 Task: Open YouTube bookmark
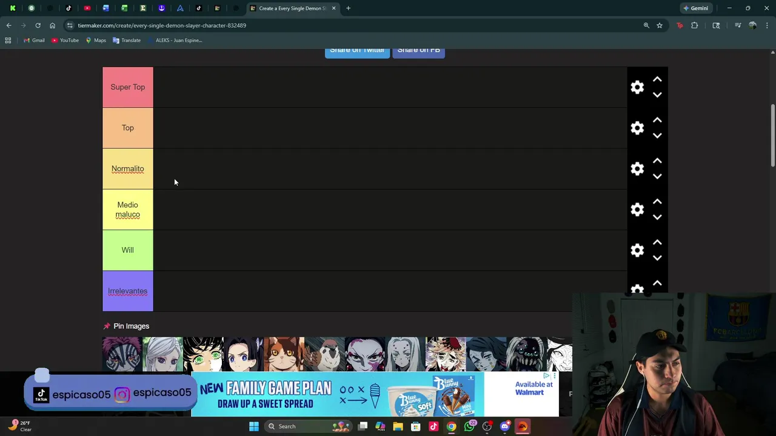pos(65,41)
